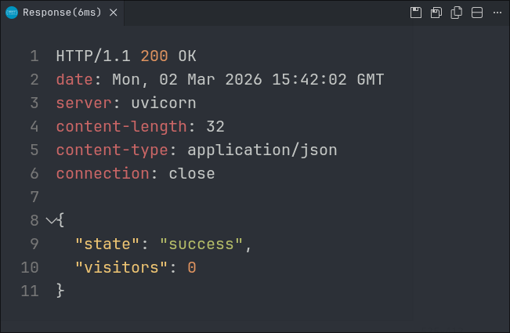Viewport: 510px width, 333px height.
Task: Close the Response(6ms) tab
Action: [x=113, y=13]
